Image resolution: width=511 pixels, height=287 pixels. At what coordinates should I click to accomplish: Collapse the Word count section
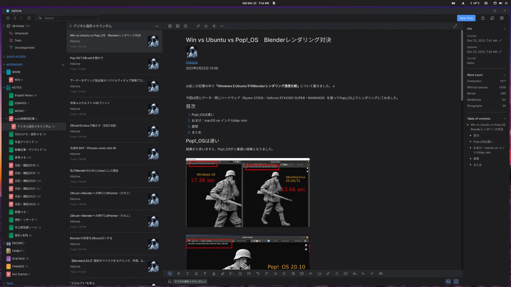[x=505, y=75]
